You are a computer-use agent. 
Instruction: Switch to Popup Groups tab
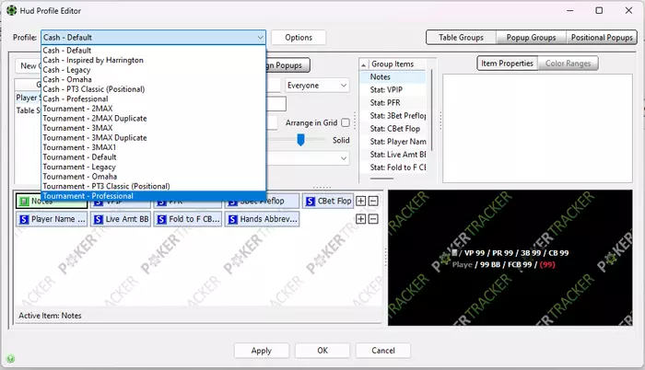(531, 38)
